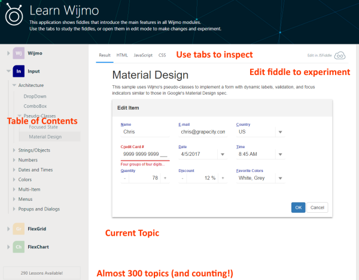Select the DropDown tree item

tap(35, 97)
